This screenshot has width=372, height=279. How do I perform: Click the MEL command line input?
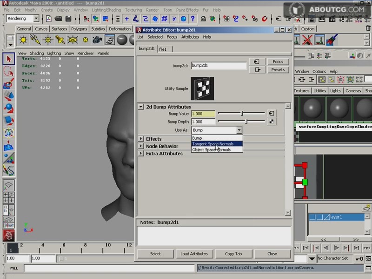pos(109,268)
